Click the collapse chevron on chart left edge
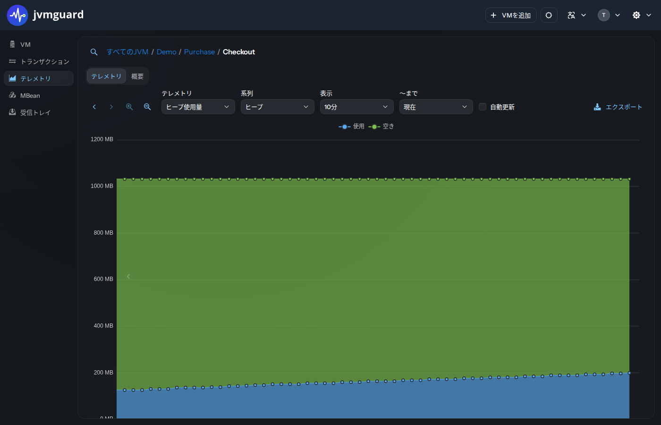661x425 pixels. point(128,276)
